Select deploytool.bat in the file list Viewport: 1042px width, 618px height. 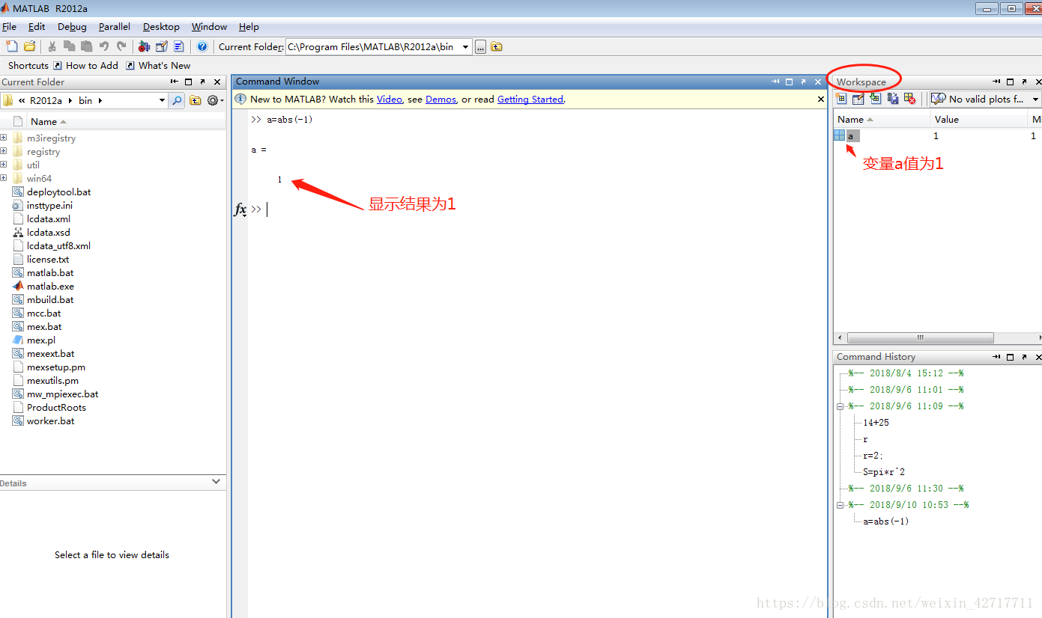click(58, 192)
